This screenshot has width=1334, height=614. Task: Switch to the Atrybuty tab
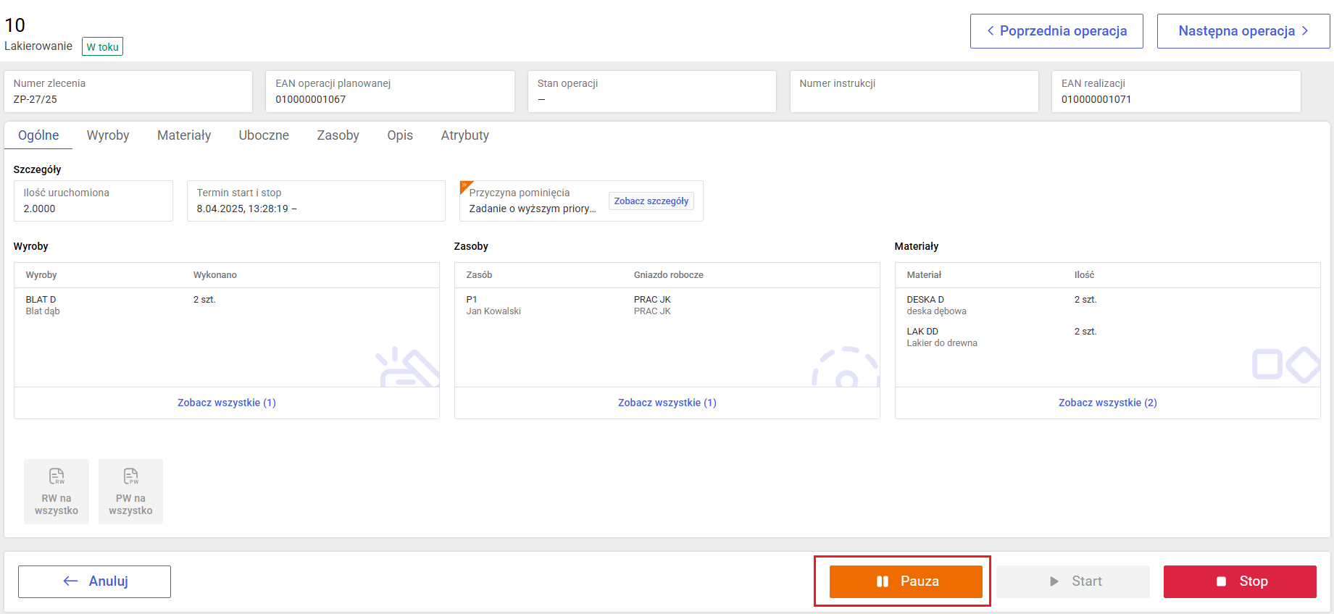pyautogui.click(x=464, y=135)
